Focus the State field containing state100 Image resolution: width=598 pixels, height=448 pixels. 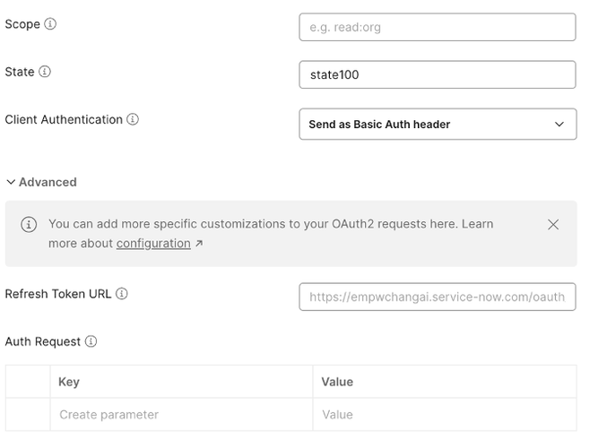click(437, 74)
